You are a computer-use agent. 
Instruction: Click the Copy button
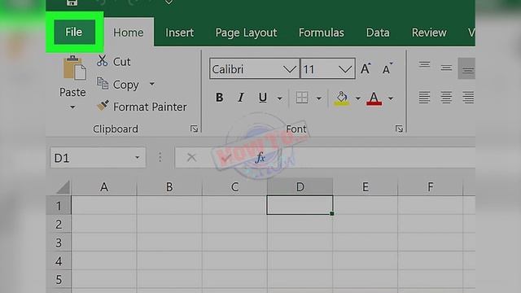(x=118, y=85)
